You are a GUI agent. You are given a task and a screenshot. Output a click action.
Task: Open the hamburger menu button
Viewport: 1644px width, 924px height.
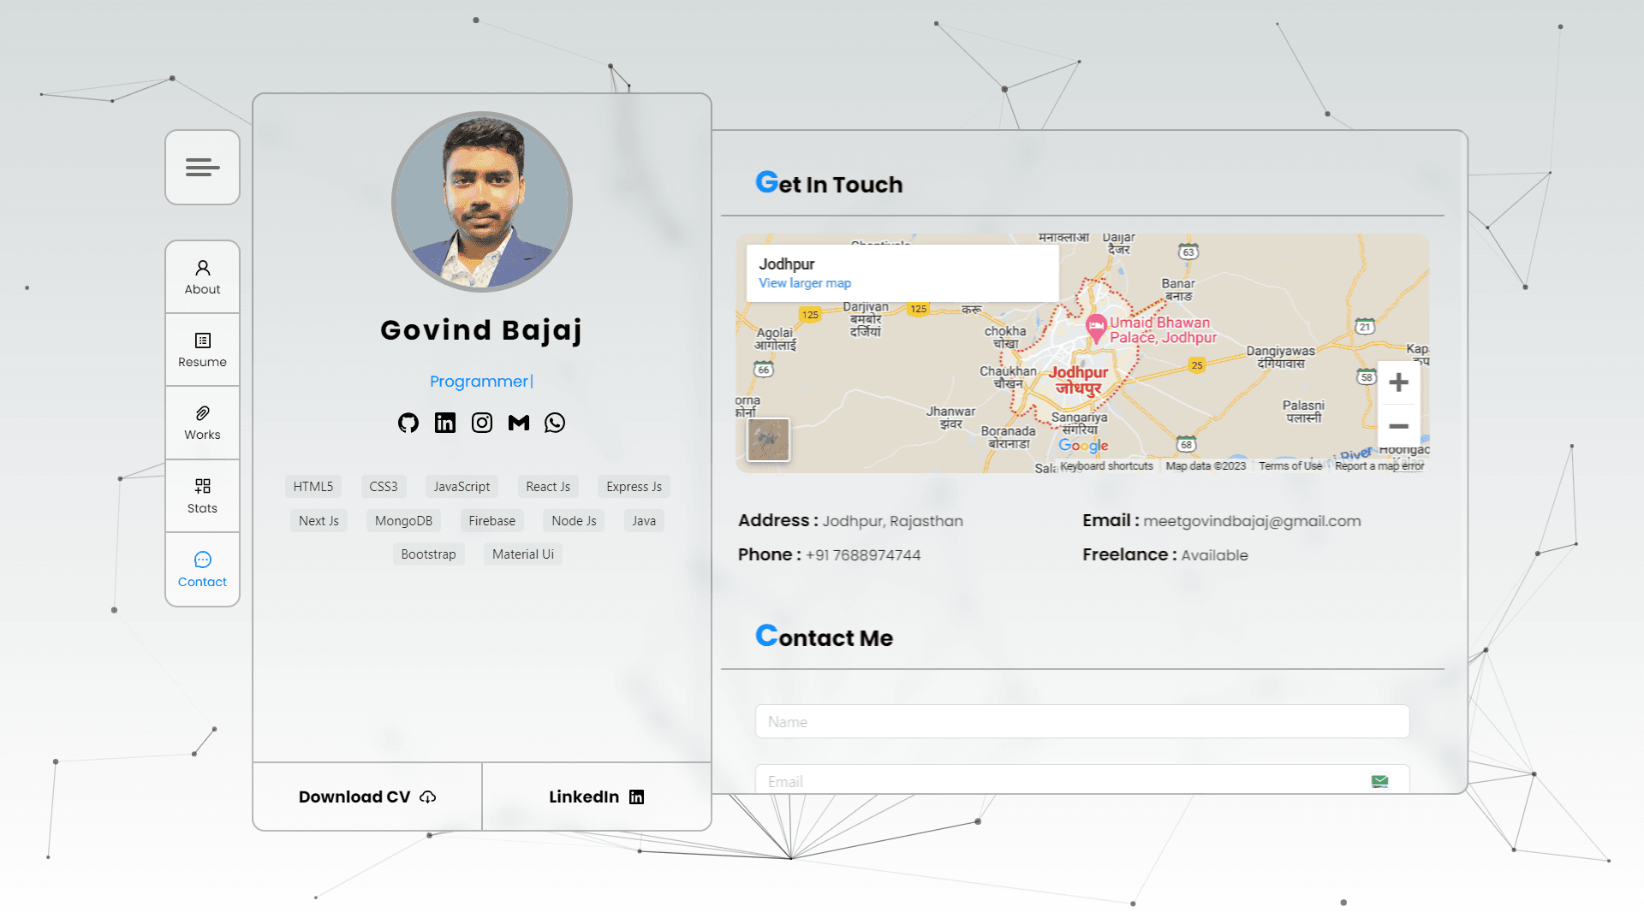coord(202,168)
